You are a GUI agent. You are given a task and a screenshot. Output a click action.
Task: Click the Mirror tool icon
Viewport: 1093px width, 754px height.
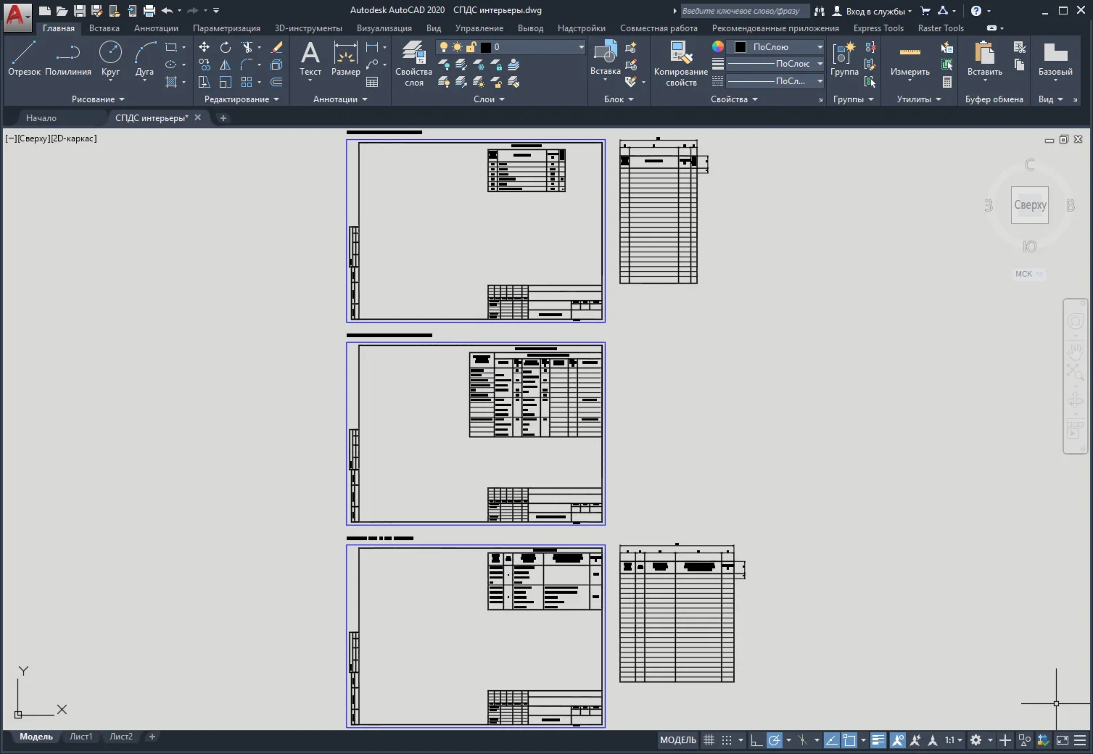[226, 65]
